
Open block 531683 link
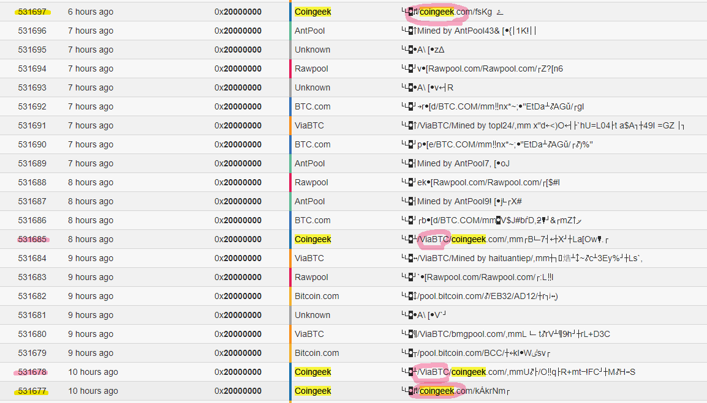(x=32, y=277)
